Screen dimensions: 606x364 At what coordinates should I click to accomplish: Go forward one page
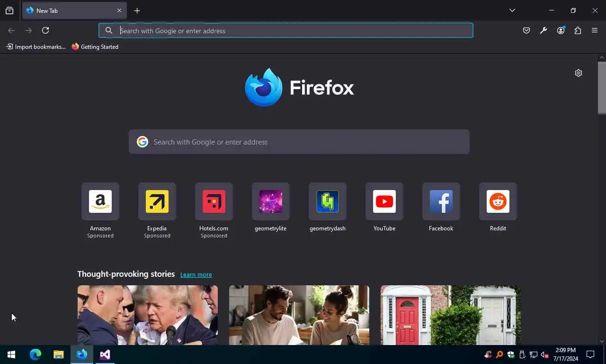point(28,30)
